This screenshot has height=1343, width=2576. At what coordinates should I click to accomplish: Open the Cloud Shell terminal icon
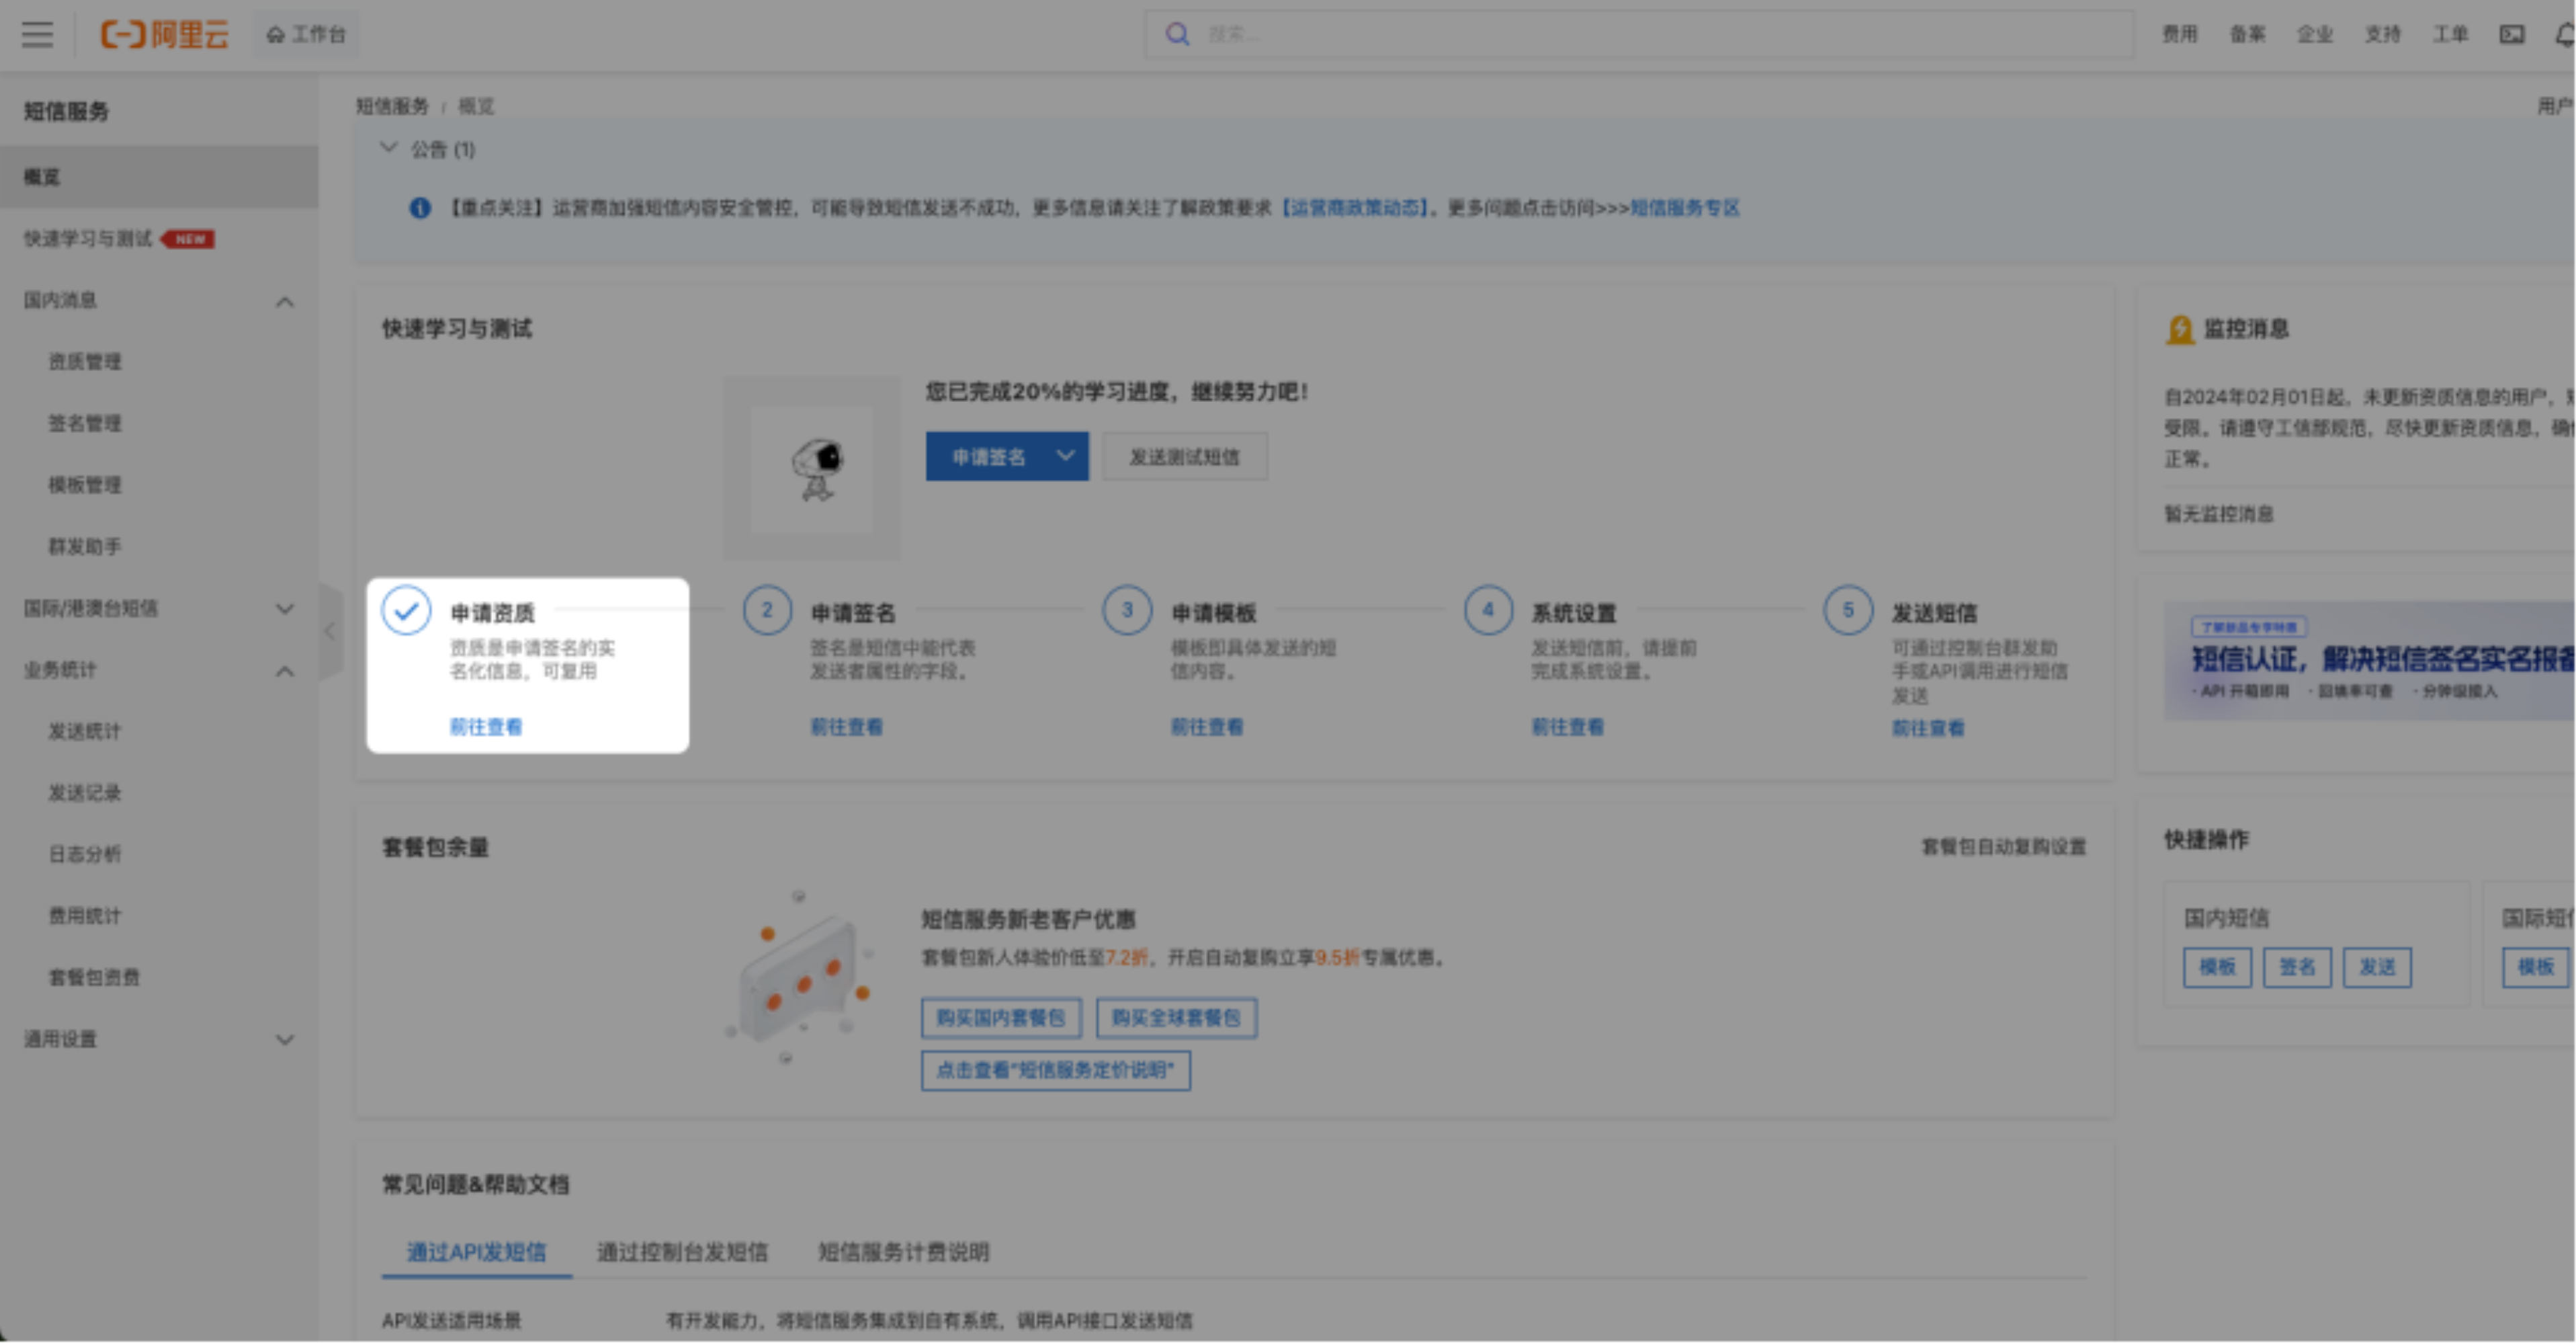[2511, 35]
